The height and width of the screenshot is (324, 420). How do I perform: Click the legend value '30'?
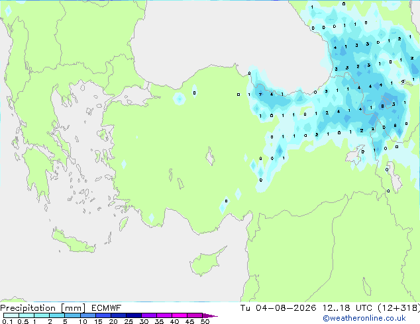tap(144, 321)
